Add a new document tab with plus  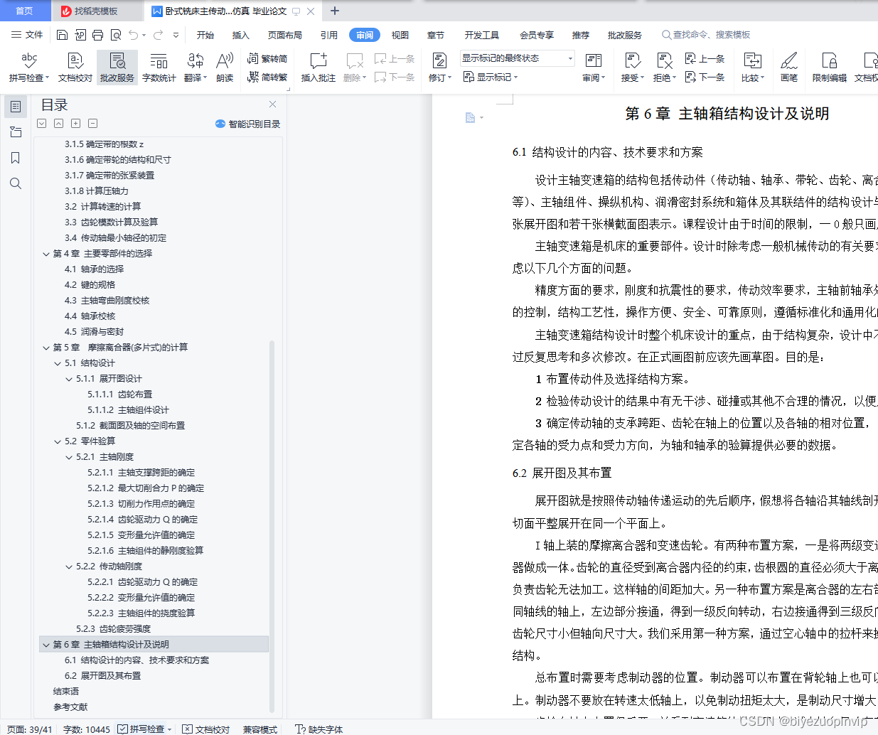click(x=335, y=11)
